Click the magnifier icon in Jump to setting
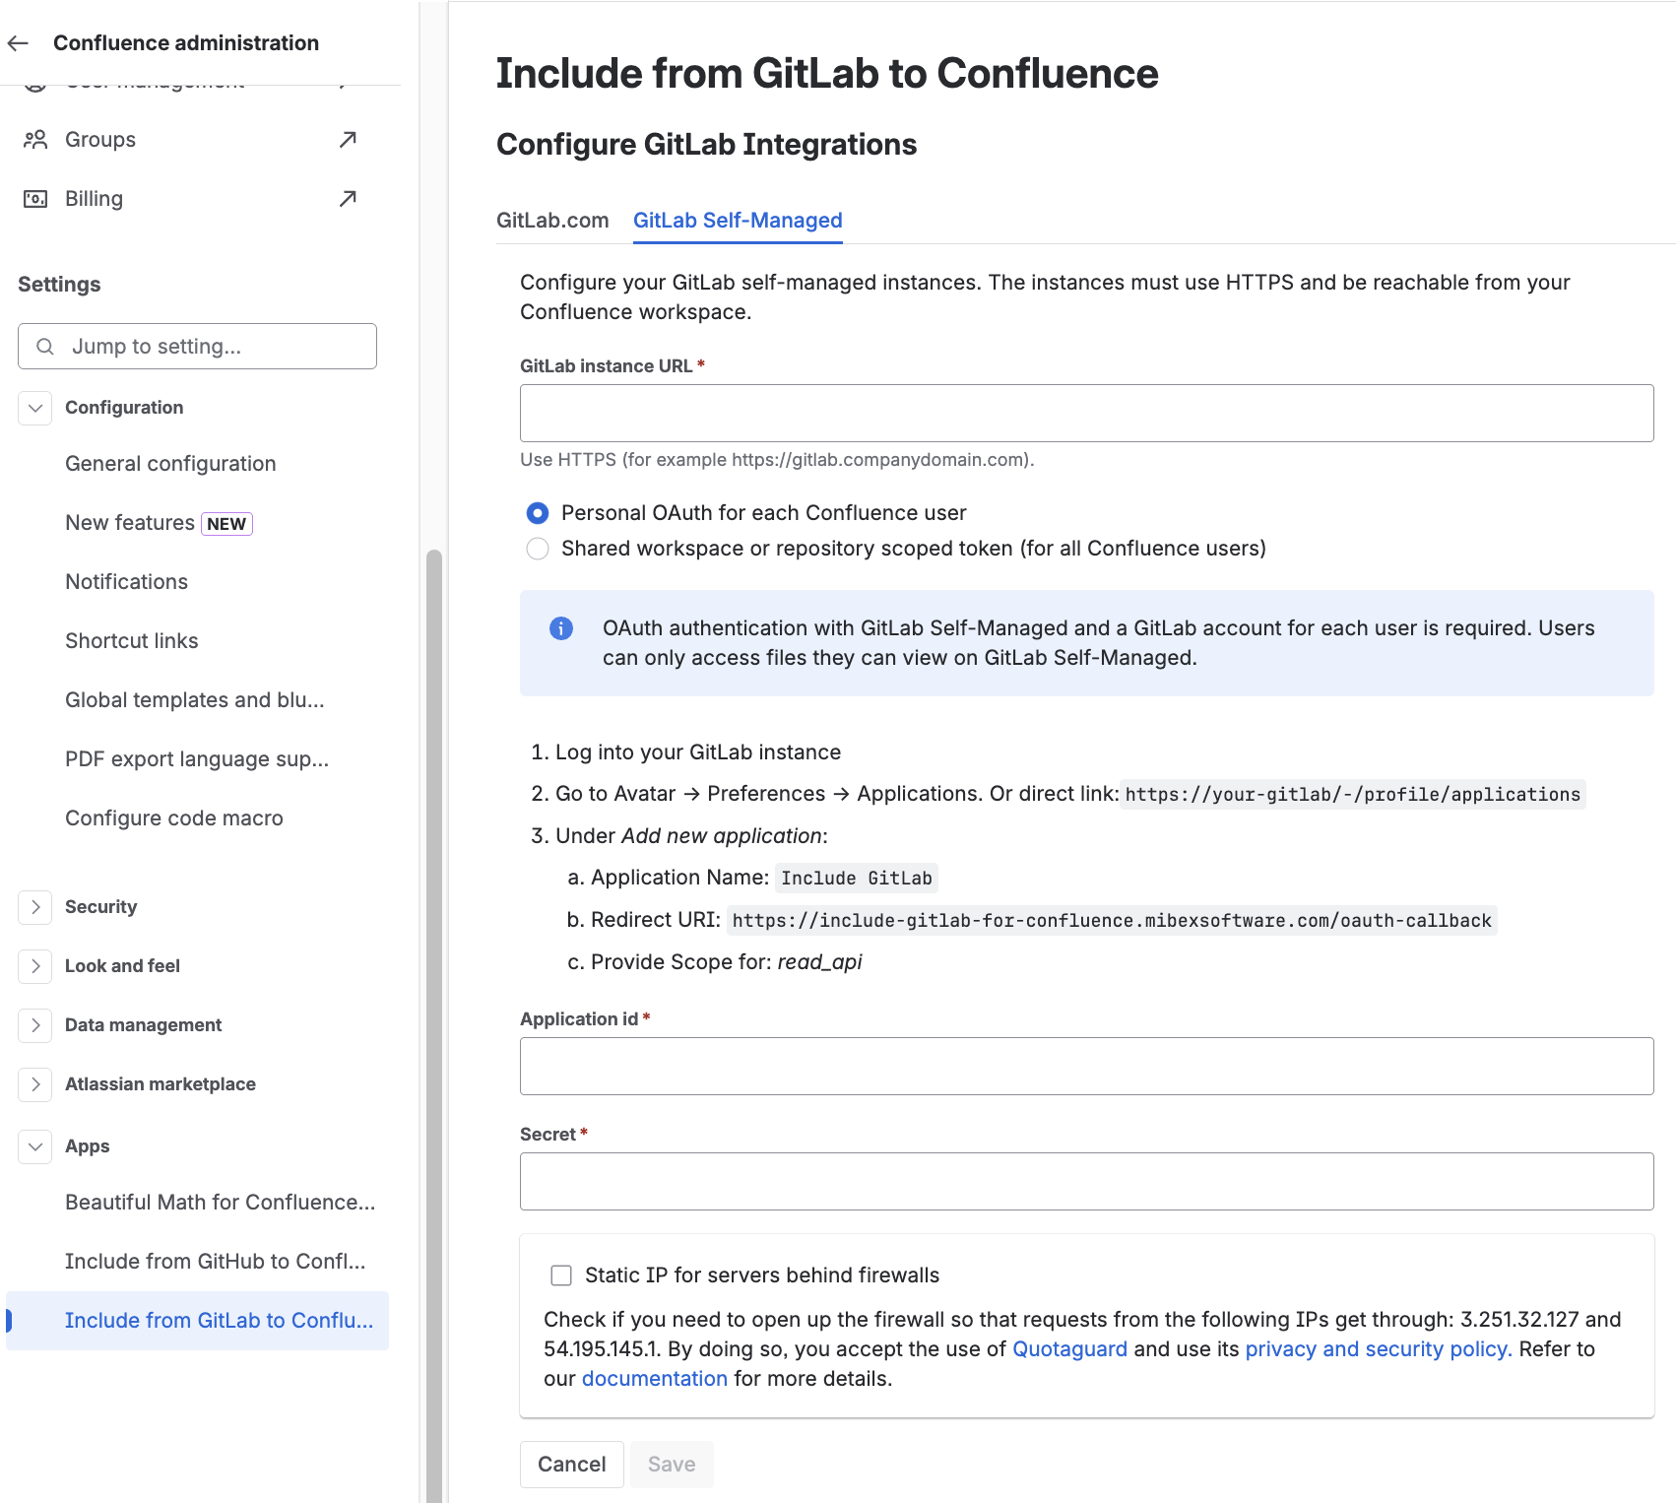This screenshot has width=1676, height=1503. pyautogui.click(x=44, y=346)
